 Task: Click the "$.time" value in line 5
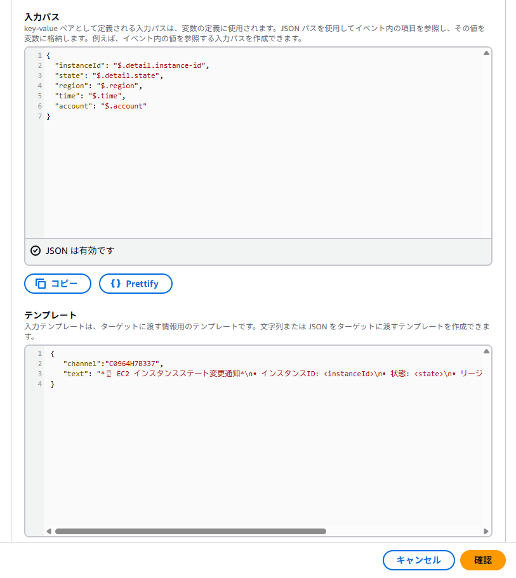point(105,96)
